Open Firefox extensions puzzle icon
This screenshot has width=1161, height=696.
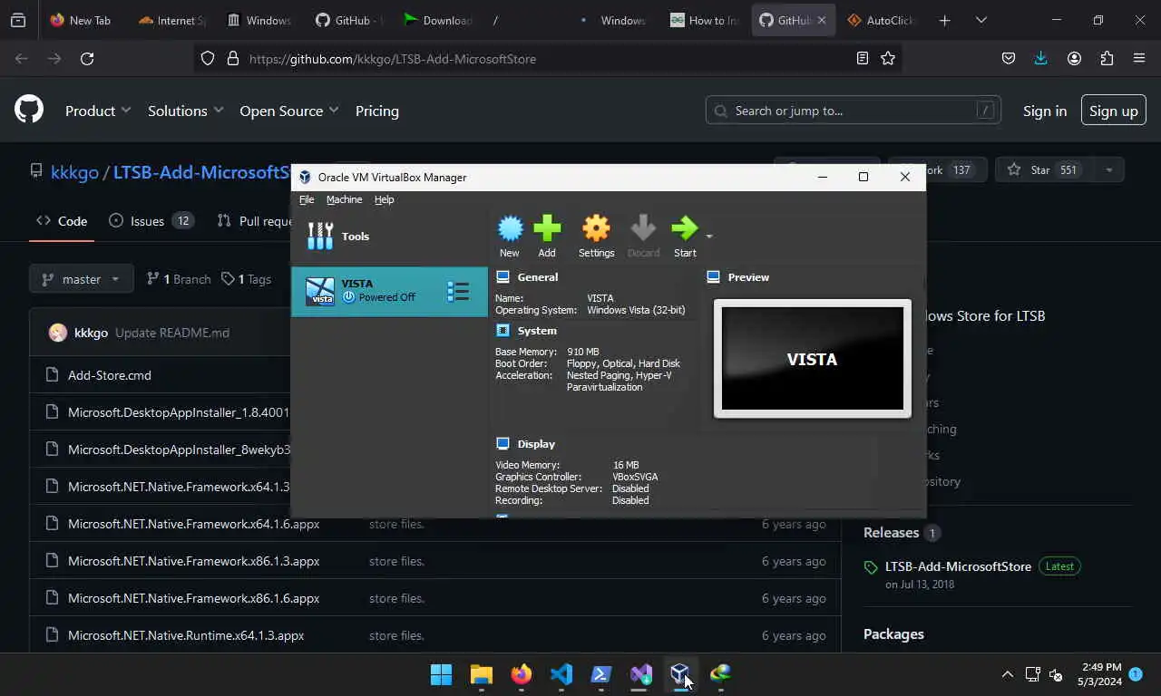pyautogui.click(x=1107, y=58)
